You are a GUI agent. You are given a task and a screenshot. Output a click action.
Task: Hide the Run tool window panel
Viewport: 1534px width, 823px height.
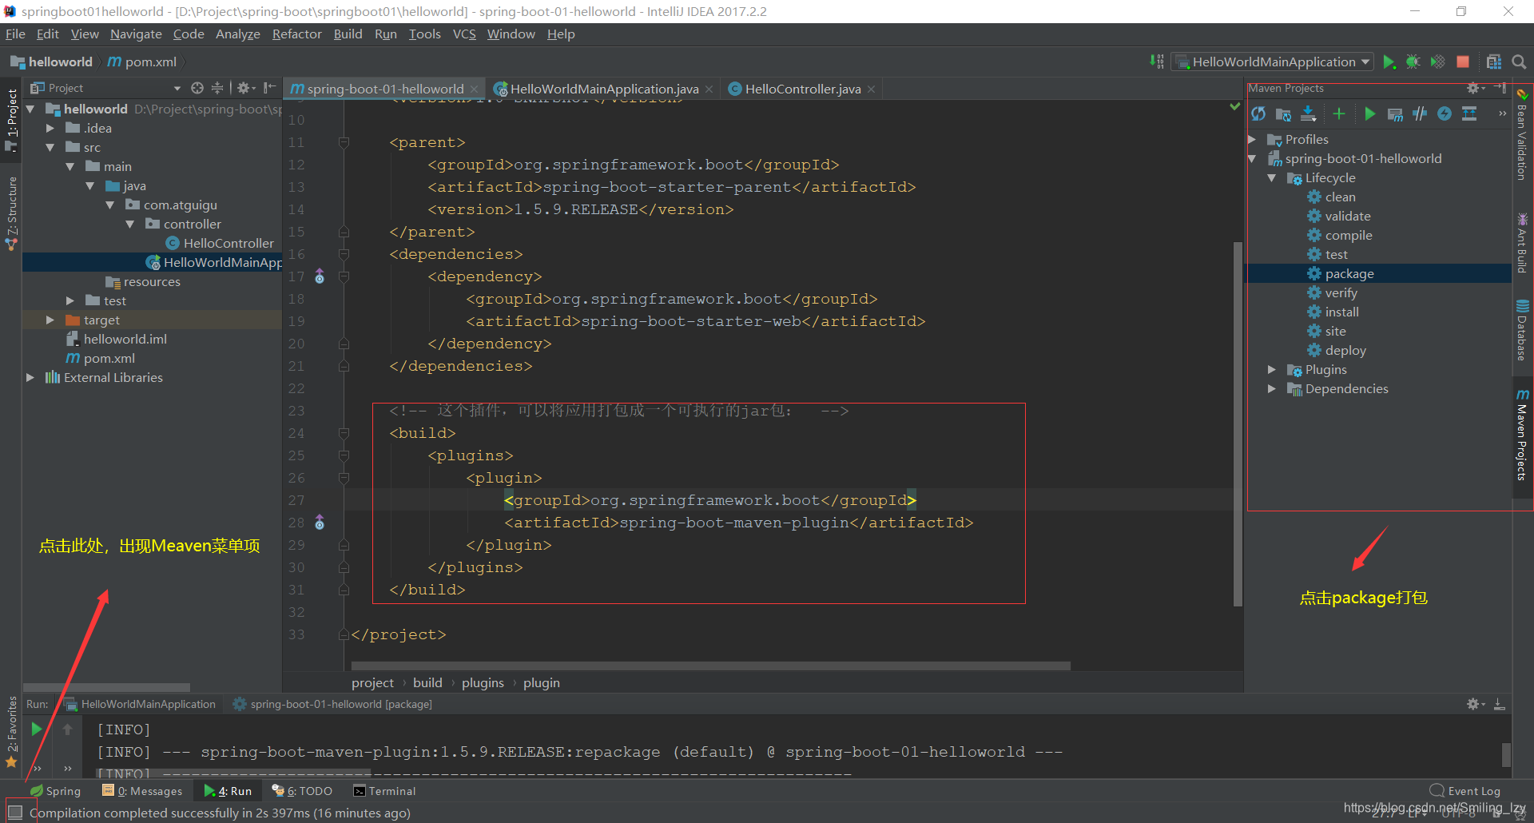1500,704
